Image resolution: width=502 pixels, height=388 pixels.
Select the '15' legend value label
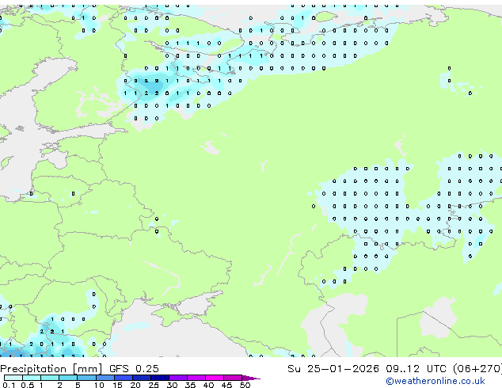[x=117, y=385]
